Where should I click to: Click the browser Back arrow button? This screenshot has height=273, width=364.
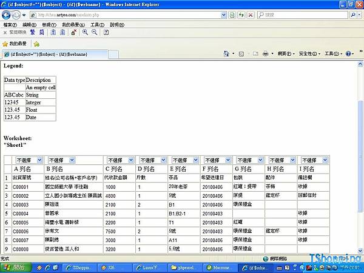pos(7,15)
